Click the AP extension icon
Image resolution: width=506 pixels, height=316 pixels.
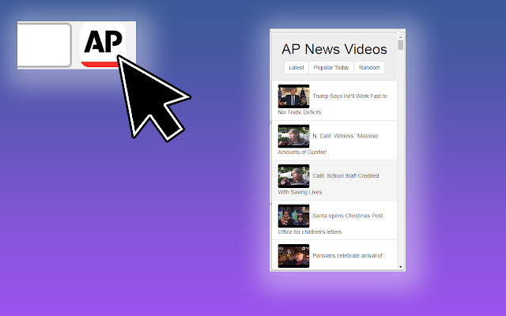[103, 44]
